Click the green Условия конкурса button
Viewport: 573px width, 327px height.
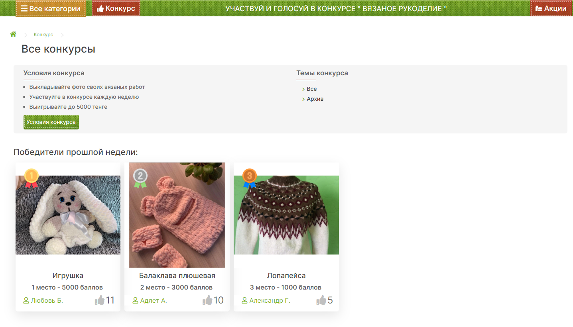click(x=51, y=122)
